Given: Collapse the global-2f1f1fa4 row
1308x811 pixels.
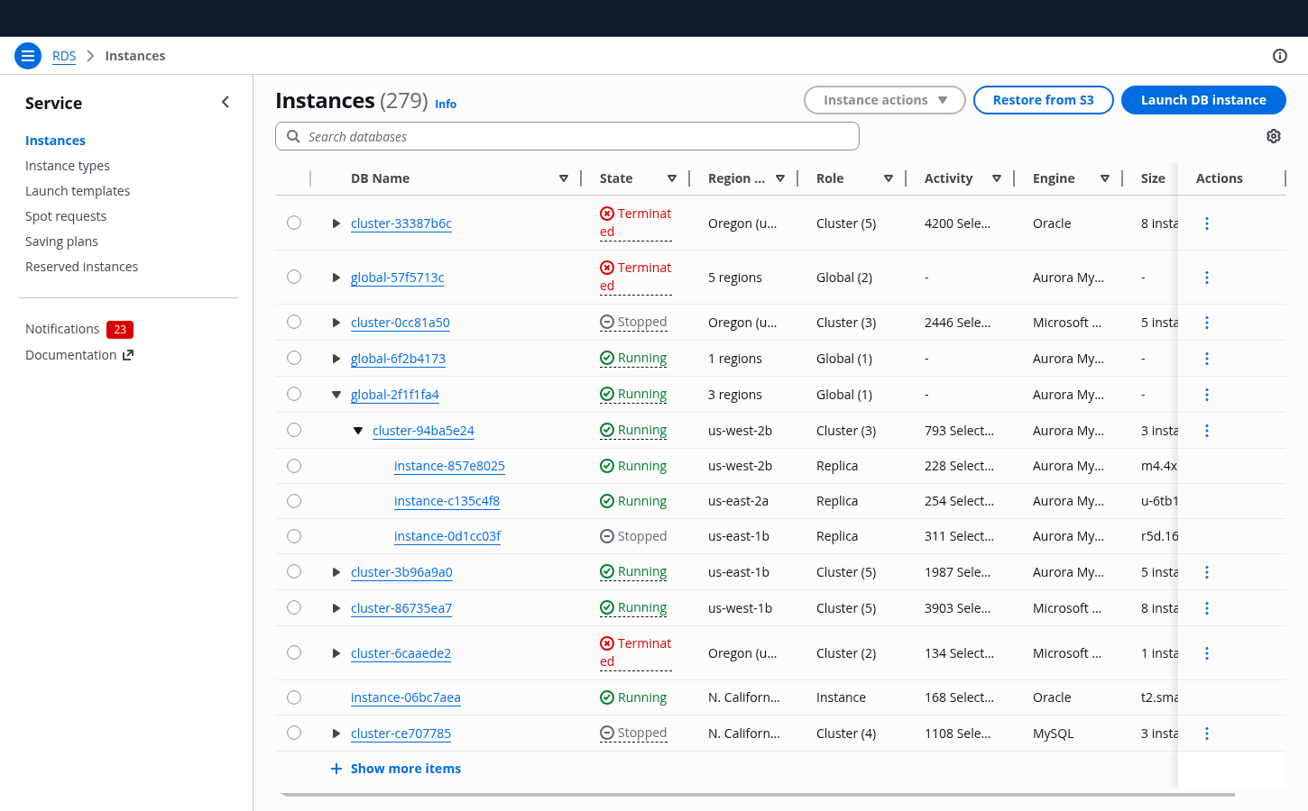Looking at the screenshot, I should coord(336,395).
